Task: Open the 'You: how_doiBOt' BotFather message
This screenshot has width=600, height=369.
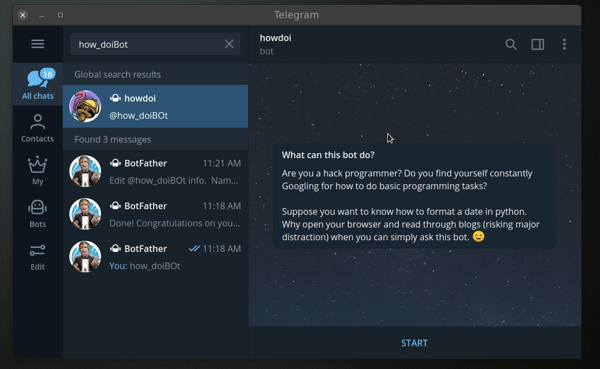Action: [155, 256]
